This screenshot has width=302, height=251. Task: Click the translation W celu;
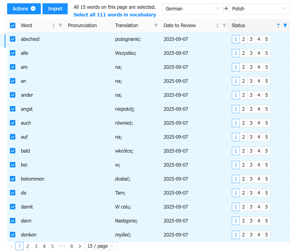[123, 207]
